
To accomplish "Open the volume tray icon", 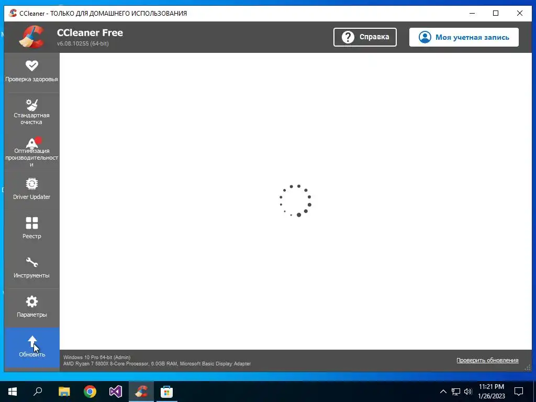I will pyautogui.click(x=468, y=392).
